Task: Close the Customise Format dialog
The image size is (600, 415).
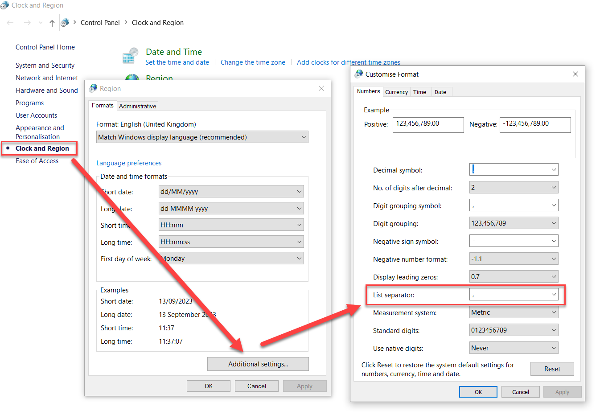Action: (575, 74)
